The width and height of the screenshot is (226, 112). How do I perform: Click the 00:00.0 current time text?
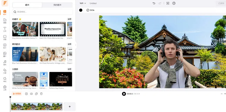pyautogui.click(x=130, y=94)
